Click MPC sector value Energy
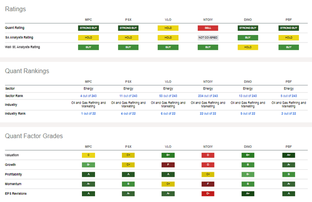 (88, 89)
